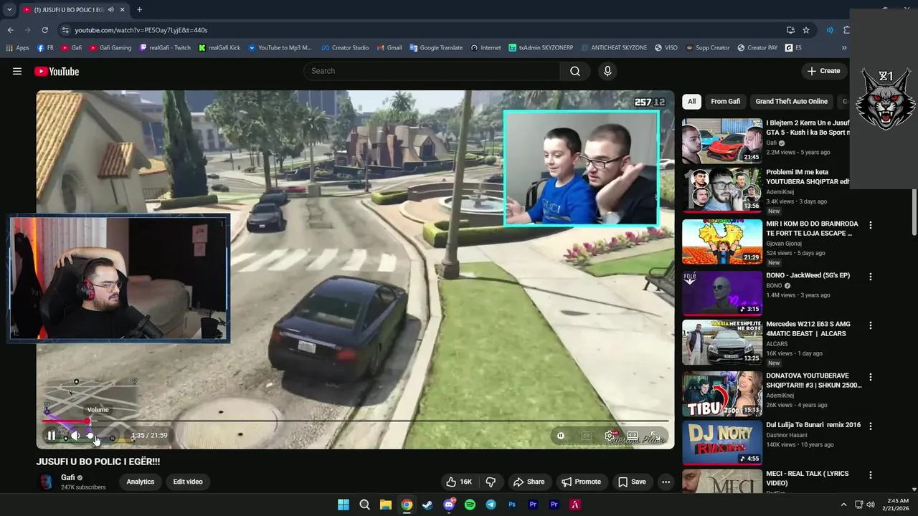Open Windows taskbar search

click(x=364, y=505)
